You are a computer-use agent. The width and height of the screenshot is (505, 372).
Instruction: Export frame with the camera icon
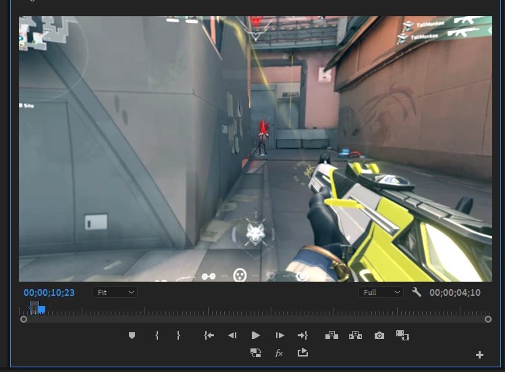(379, 336)
